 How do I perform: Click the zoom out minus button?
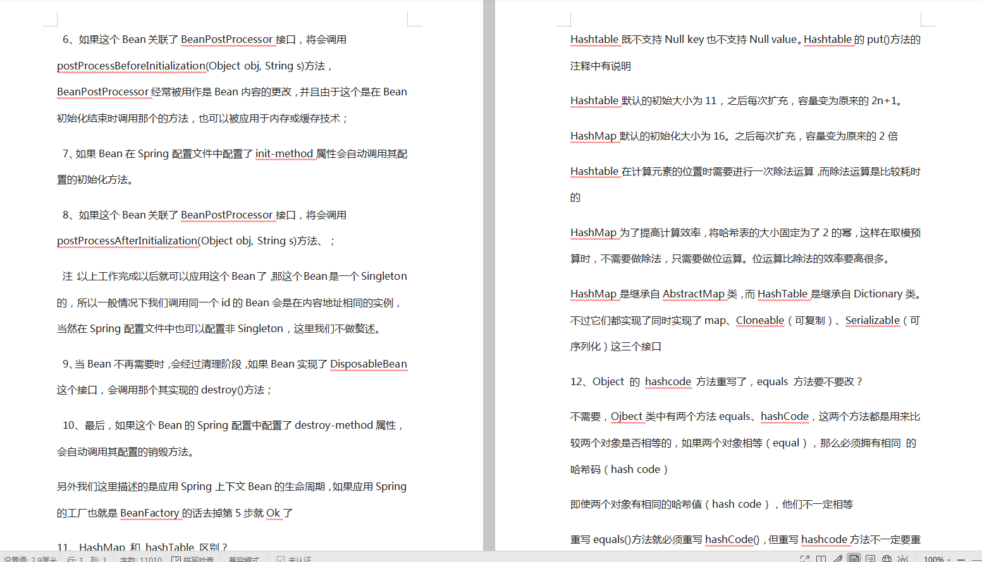[x=961, y=559]
